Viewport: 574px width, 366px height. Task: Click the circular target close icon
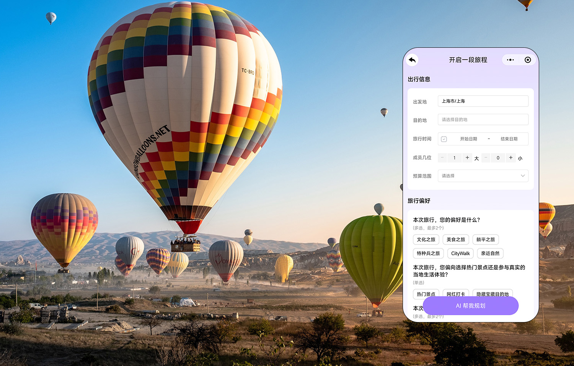coord(528,60)
